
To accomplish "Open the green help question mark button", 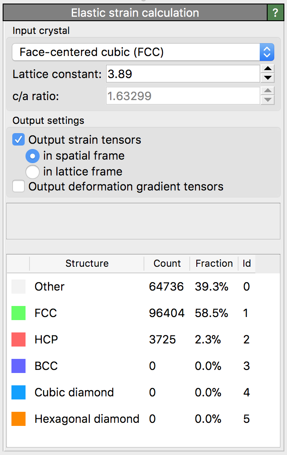I will (x=276, y=13).
